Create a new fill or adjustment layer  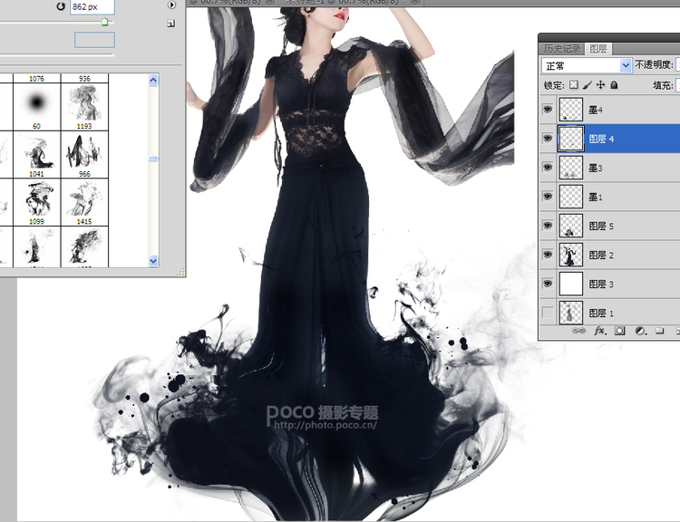tap(640, 331)
